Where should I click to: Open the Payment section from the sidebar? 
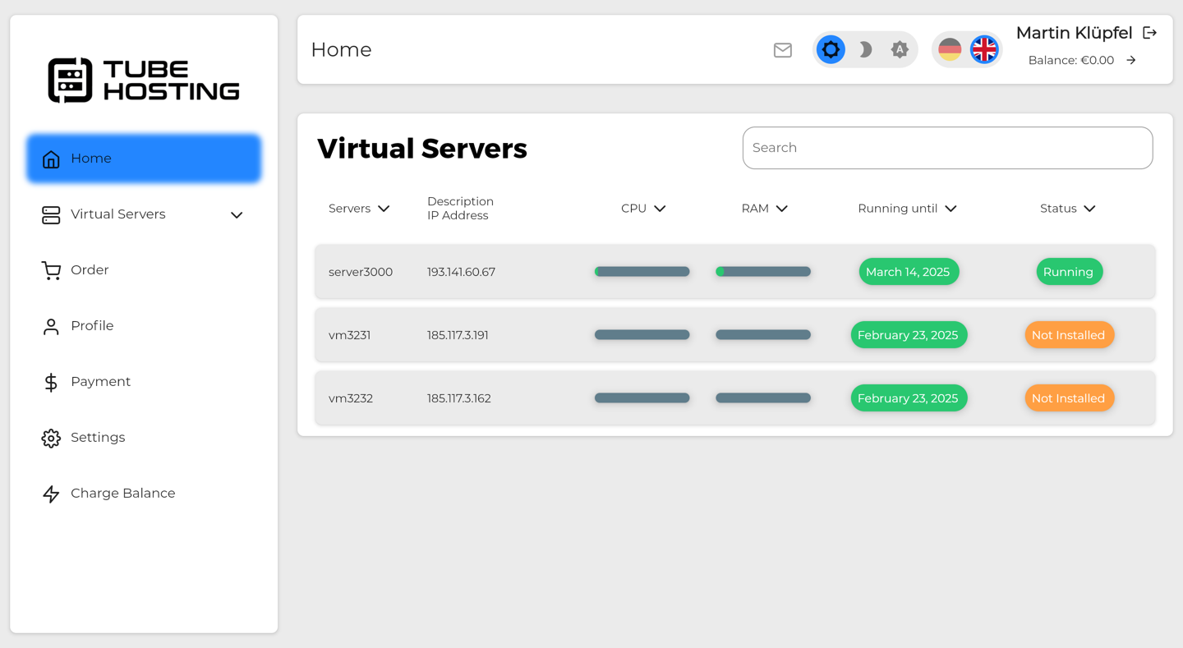100,381
